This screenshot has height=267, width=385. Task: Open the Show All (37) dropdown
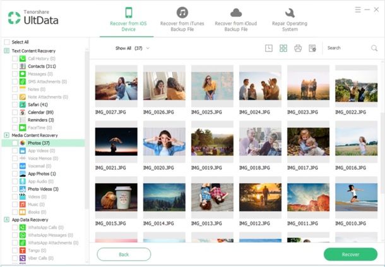pyautogui.click(x=133, y=48)
